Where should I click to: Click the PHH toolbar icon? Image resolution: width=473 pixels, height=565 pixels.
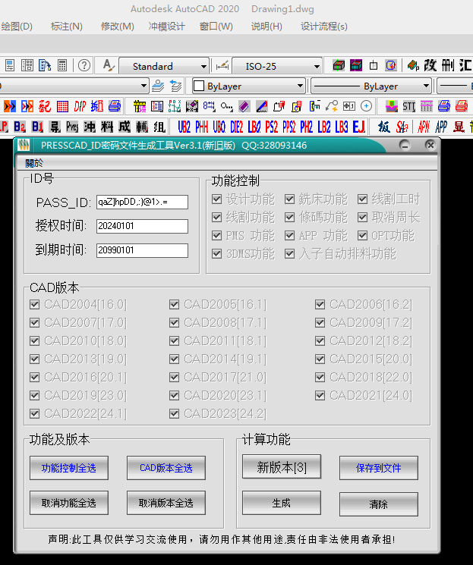click(x=202, y=127)
